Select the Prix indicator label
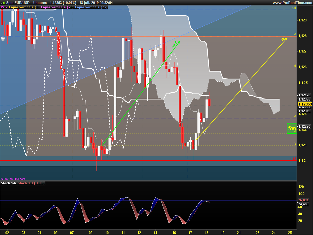The image size is (313, 235). (4, 7)
